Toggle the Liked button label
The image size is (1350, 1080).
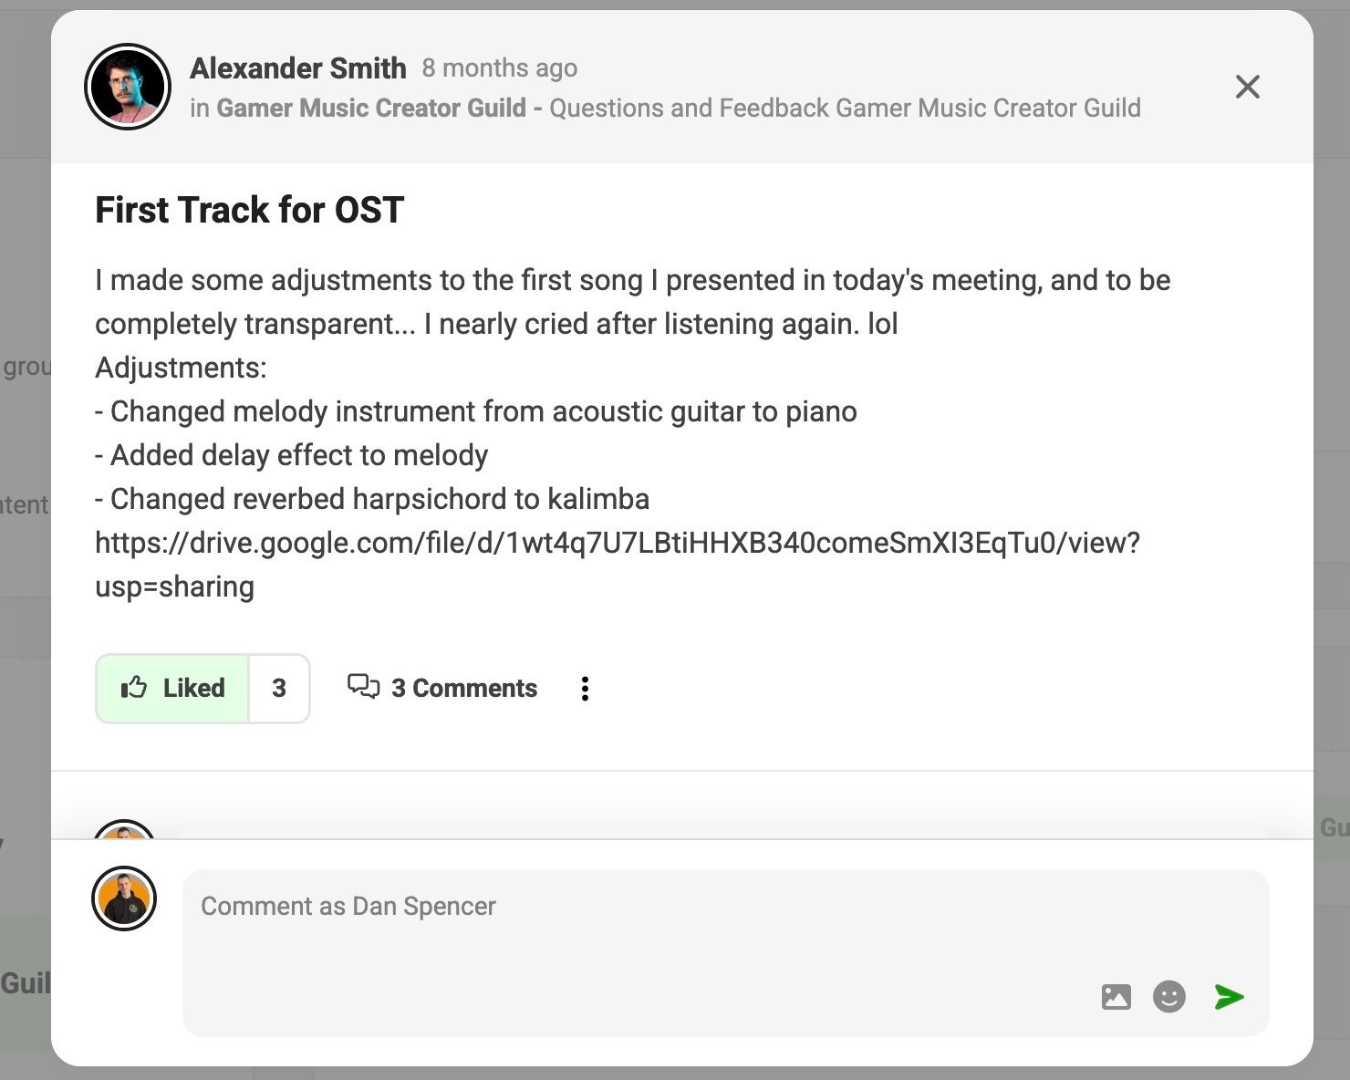point(193,688)
